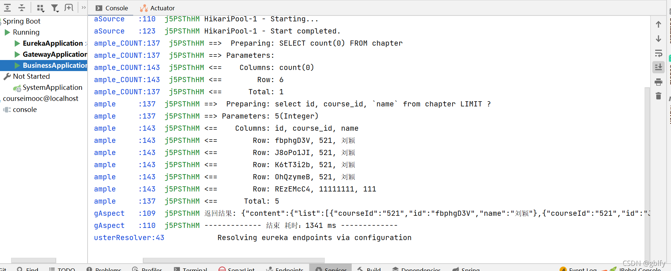Select courseimooc@localhost data source

(40, 98)
